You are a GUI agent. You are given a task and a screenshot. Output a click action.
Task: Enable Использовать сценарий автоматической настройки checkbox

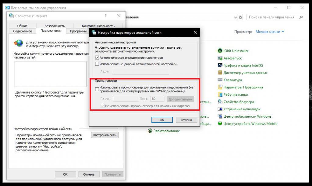(97, 64)
